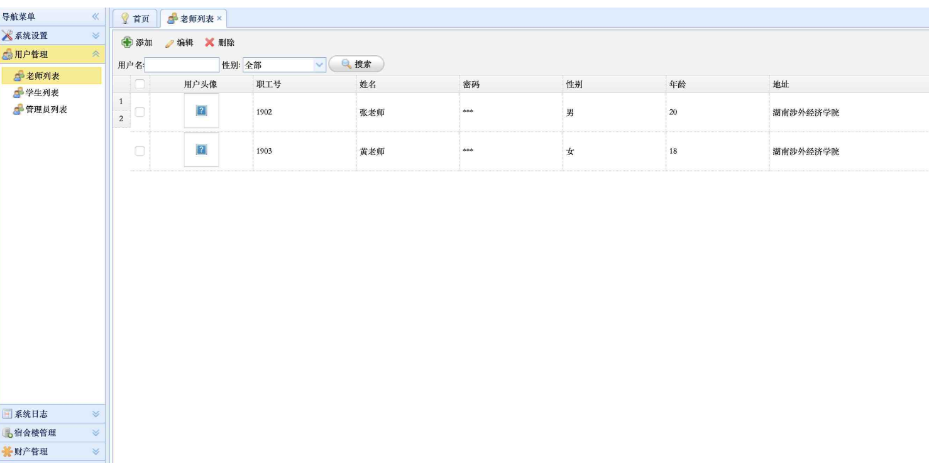The width and height of the screenshot is (929, 463).
Task: Click the 职工号 cell 1902
Action: click(x=304, y=112)
